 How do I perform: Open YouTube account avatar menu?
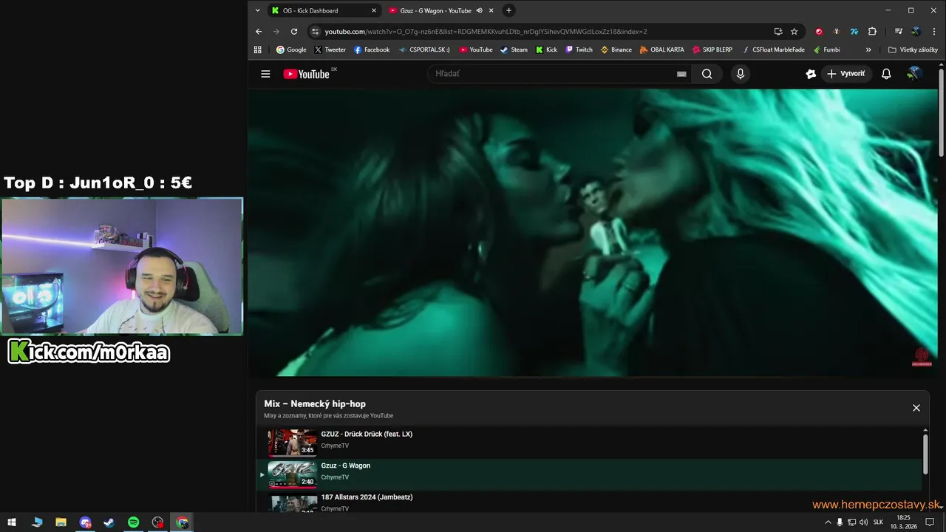point(914,74)
